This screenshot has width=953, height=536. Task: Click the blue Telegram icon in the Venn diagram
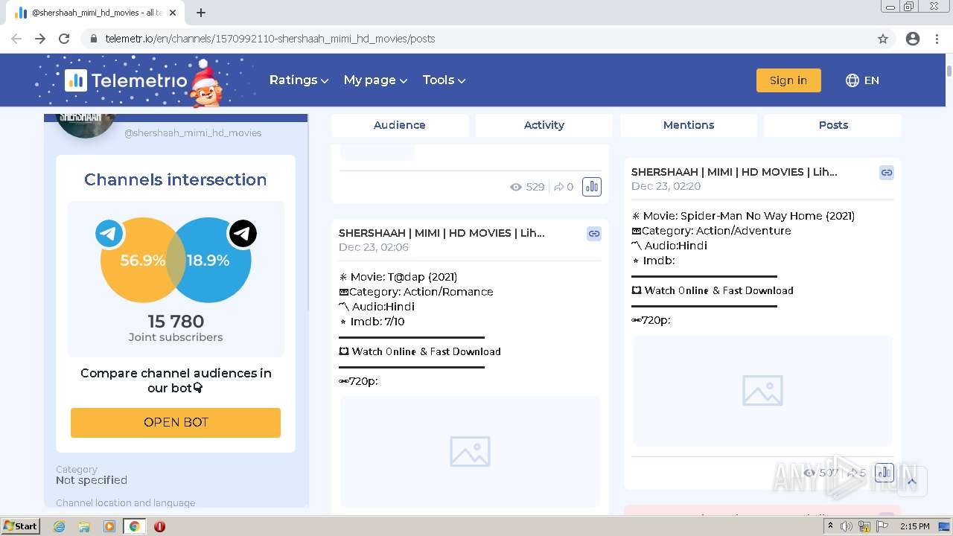pos(109,234)
